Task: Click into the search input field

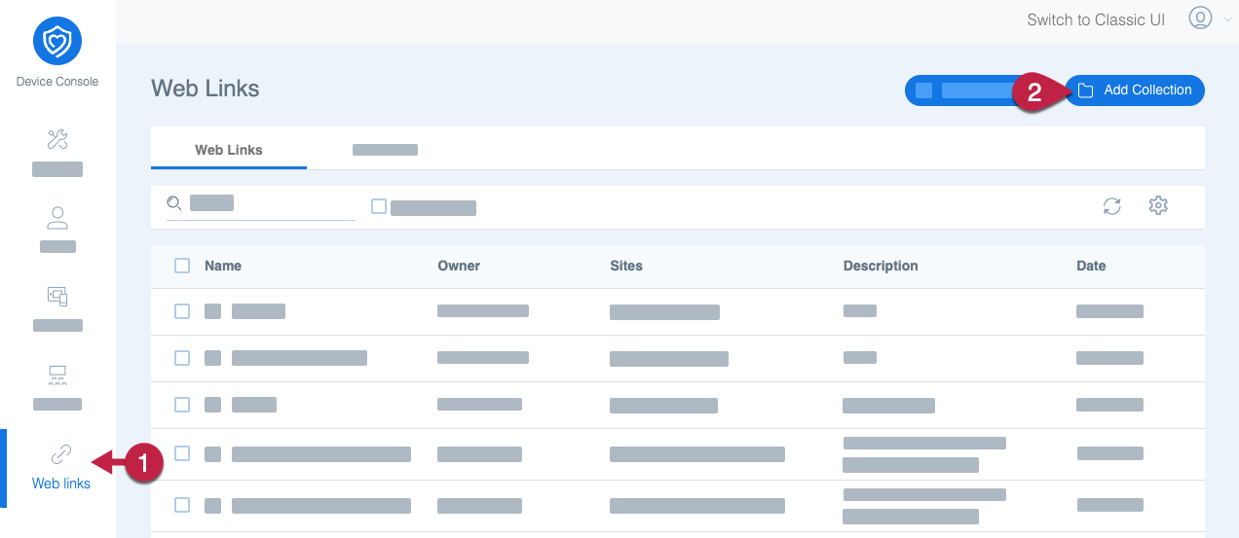Action: click(x=268, y=203)
